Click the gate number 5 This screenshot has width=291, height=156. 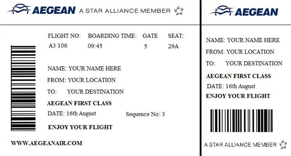coord(145,46)
